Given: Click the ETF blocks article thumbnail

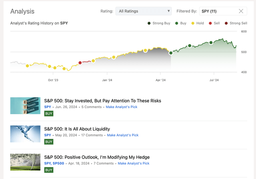Looking at the screenshot, I should pos(25,106).
